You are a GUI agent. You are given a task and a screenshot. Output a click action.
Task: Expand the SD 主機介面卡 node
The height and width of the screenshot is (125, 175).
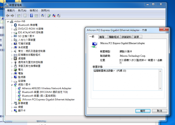(12, 36)
